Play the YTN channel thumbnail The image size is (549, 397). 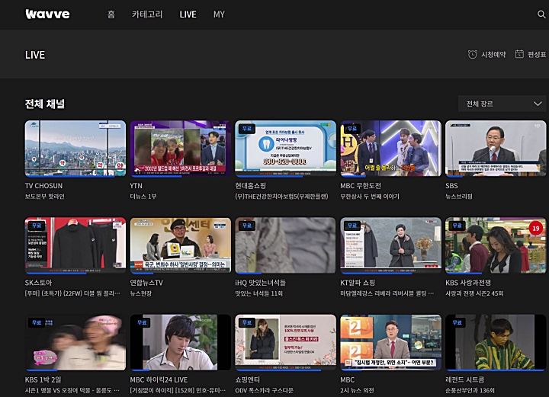(180, 149)
